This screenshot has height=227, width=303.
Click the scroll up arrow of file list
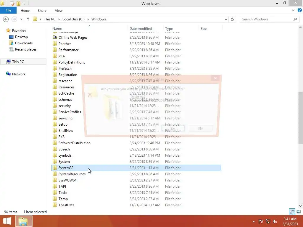(x=300, y=27)
